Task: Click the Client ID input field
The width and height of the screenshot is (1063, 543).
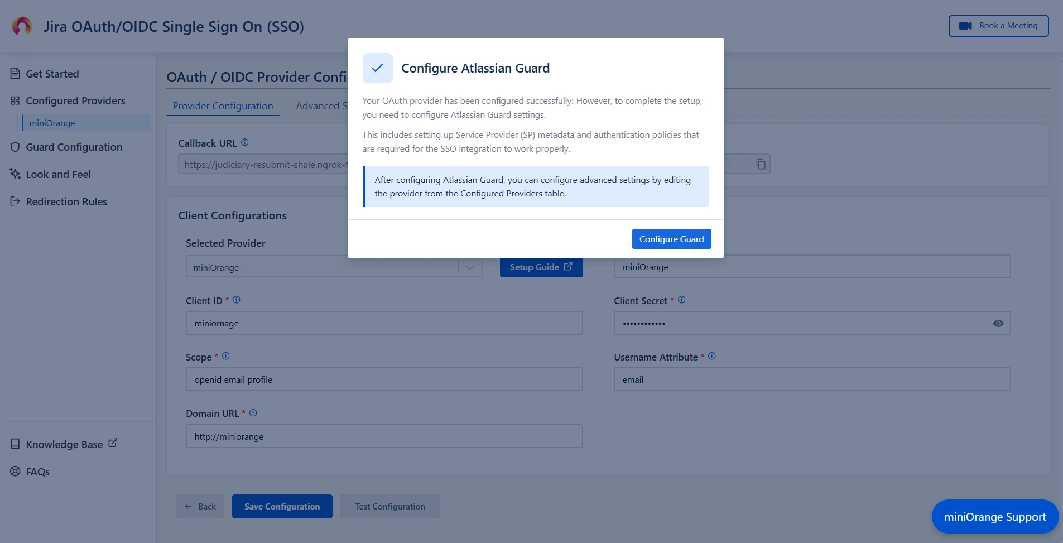Action: (x=384, y=323)
